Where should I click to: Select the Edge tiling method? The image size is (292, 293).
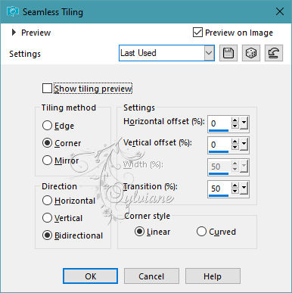(x=47, y=126)
